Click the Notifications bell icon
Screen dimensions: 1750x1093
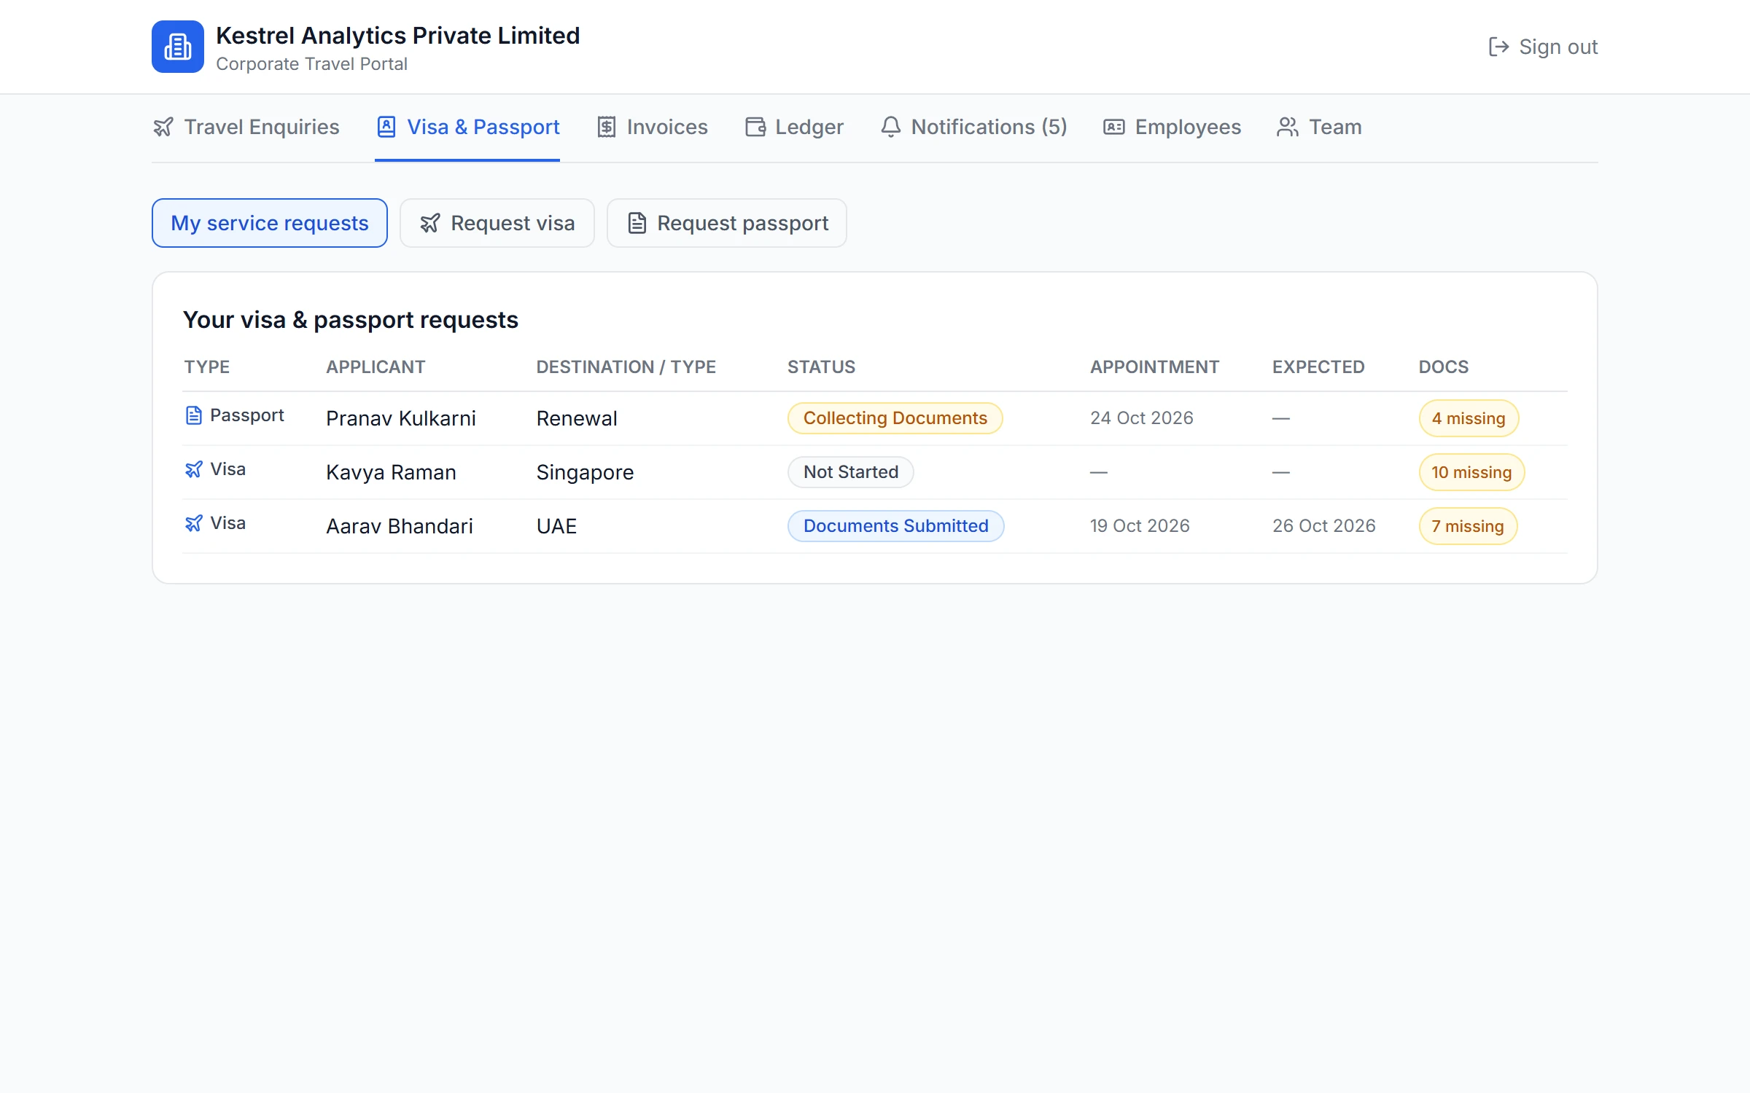coord(890,127)
